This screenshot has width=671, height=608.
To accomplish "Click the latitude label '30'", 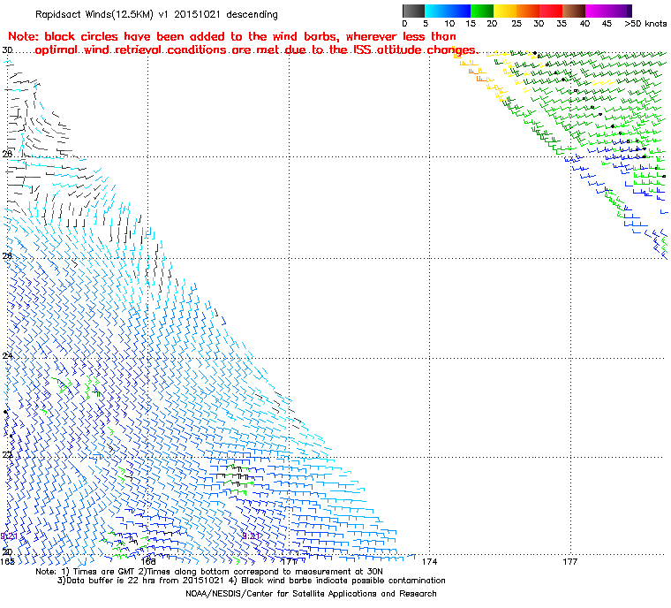I will click(x=7, y=49).
